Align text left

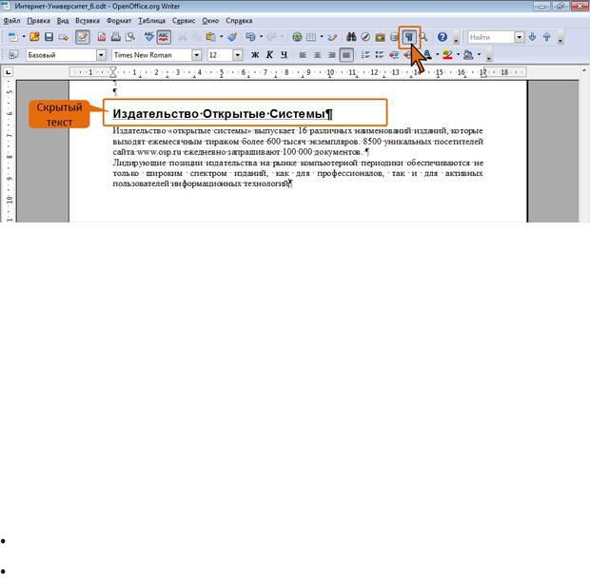coord(303,55)
